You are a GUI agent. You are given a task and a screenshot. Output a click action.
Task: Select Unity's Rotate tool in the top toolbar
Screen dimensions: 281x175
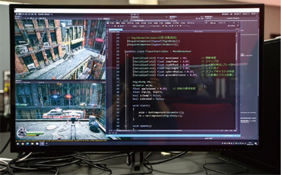pos(23,14)
